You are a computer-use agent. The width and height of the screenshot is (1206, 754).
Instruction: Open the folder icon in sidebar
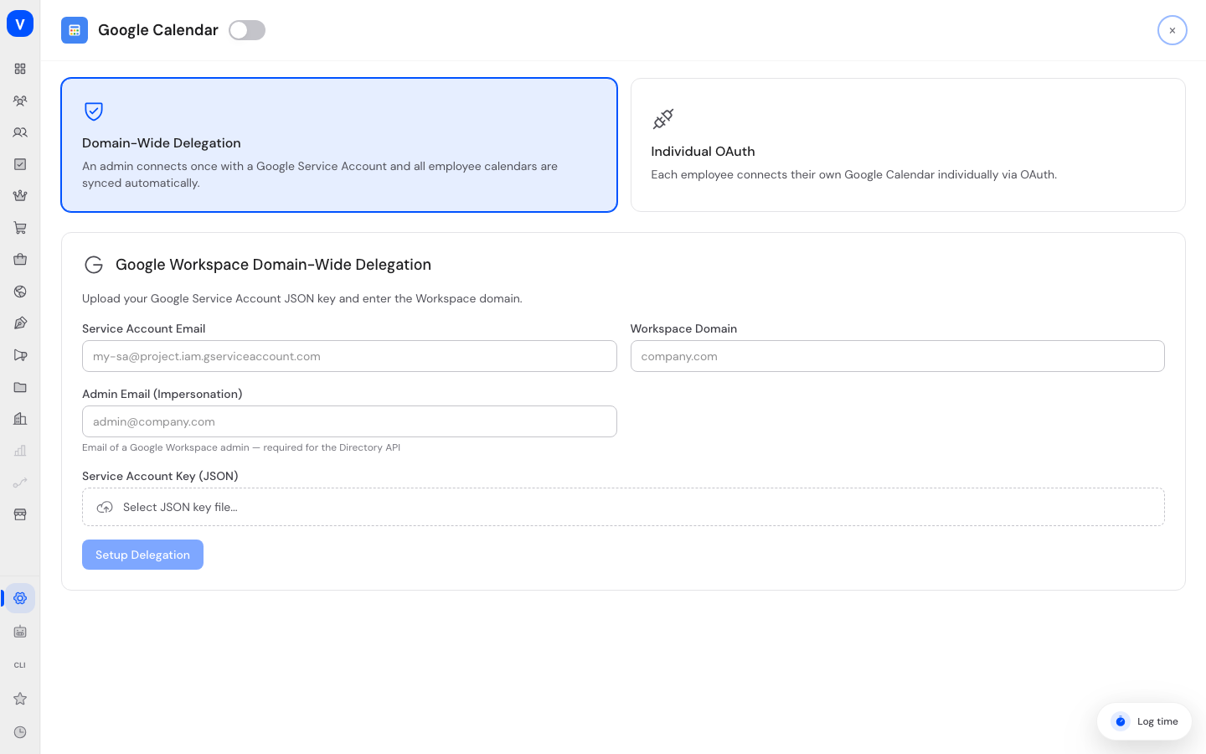coord(20,387)
